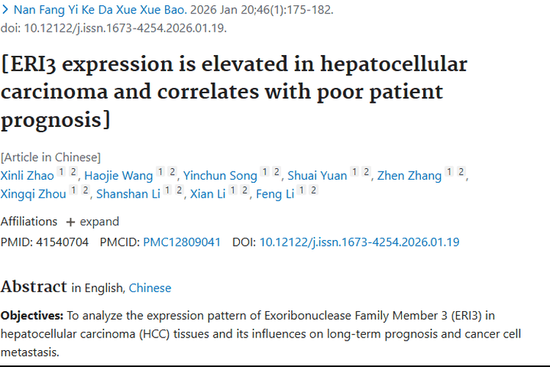Open author Haojie Wang's page

coord(119,175)
